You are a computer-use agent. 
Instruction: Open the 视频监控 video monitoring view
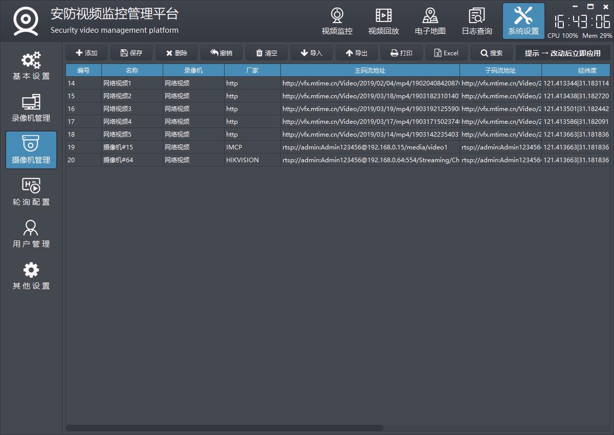(337, 21)
